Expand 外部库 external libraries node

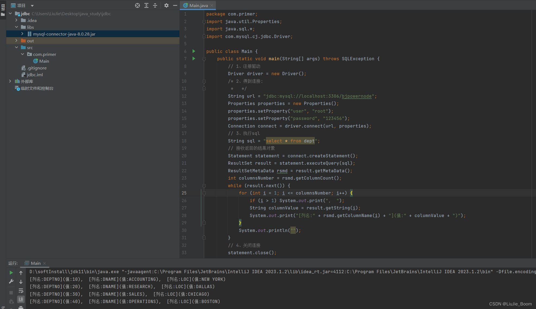pos(10,81)
